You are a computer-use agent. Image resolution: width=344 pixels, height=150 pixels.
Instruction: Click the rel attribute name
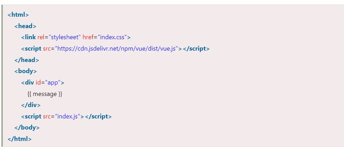pos(41,37)
